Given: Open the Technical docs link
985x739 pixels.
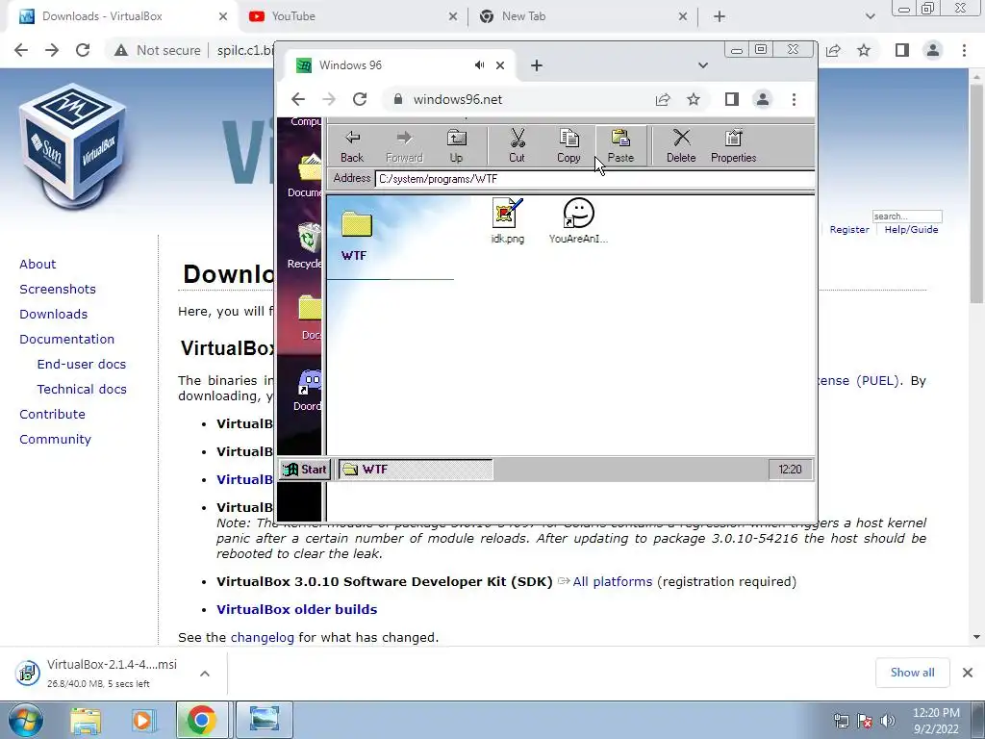Looking at the screenshot, I should [82, 390].
